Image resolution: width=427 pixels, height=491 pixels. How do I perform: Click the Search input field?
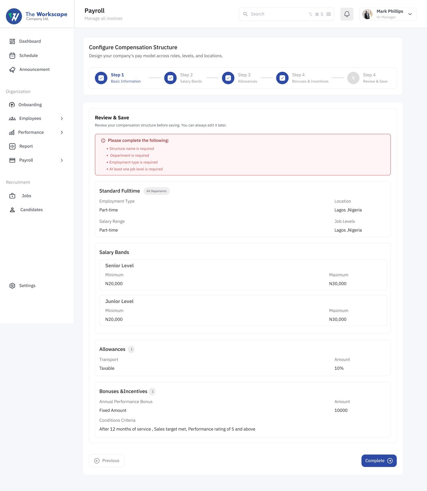286,14
